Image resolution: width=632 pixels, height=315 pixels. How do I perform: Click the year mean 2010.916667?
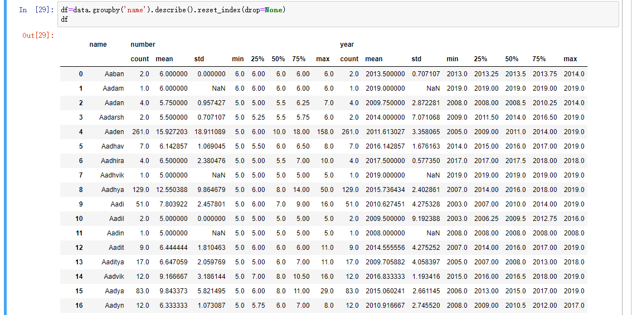(386, 306)
